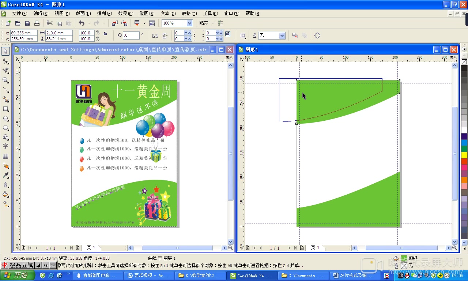This screenshot has height=281, width=468.
Task: Open the 位图 menu
Action: click(x=147, y=14)
